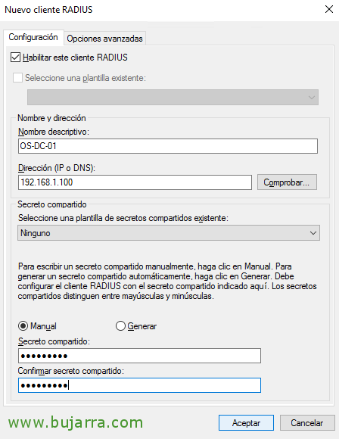Open the www.bujarra.com watermark link
The width and height of the screenshot is (339, 439).
tap(76, 423)
